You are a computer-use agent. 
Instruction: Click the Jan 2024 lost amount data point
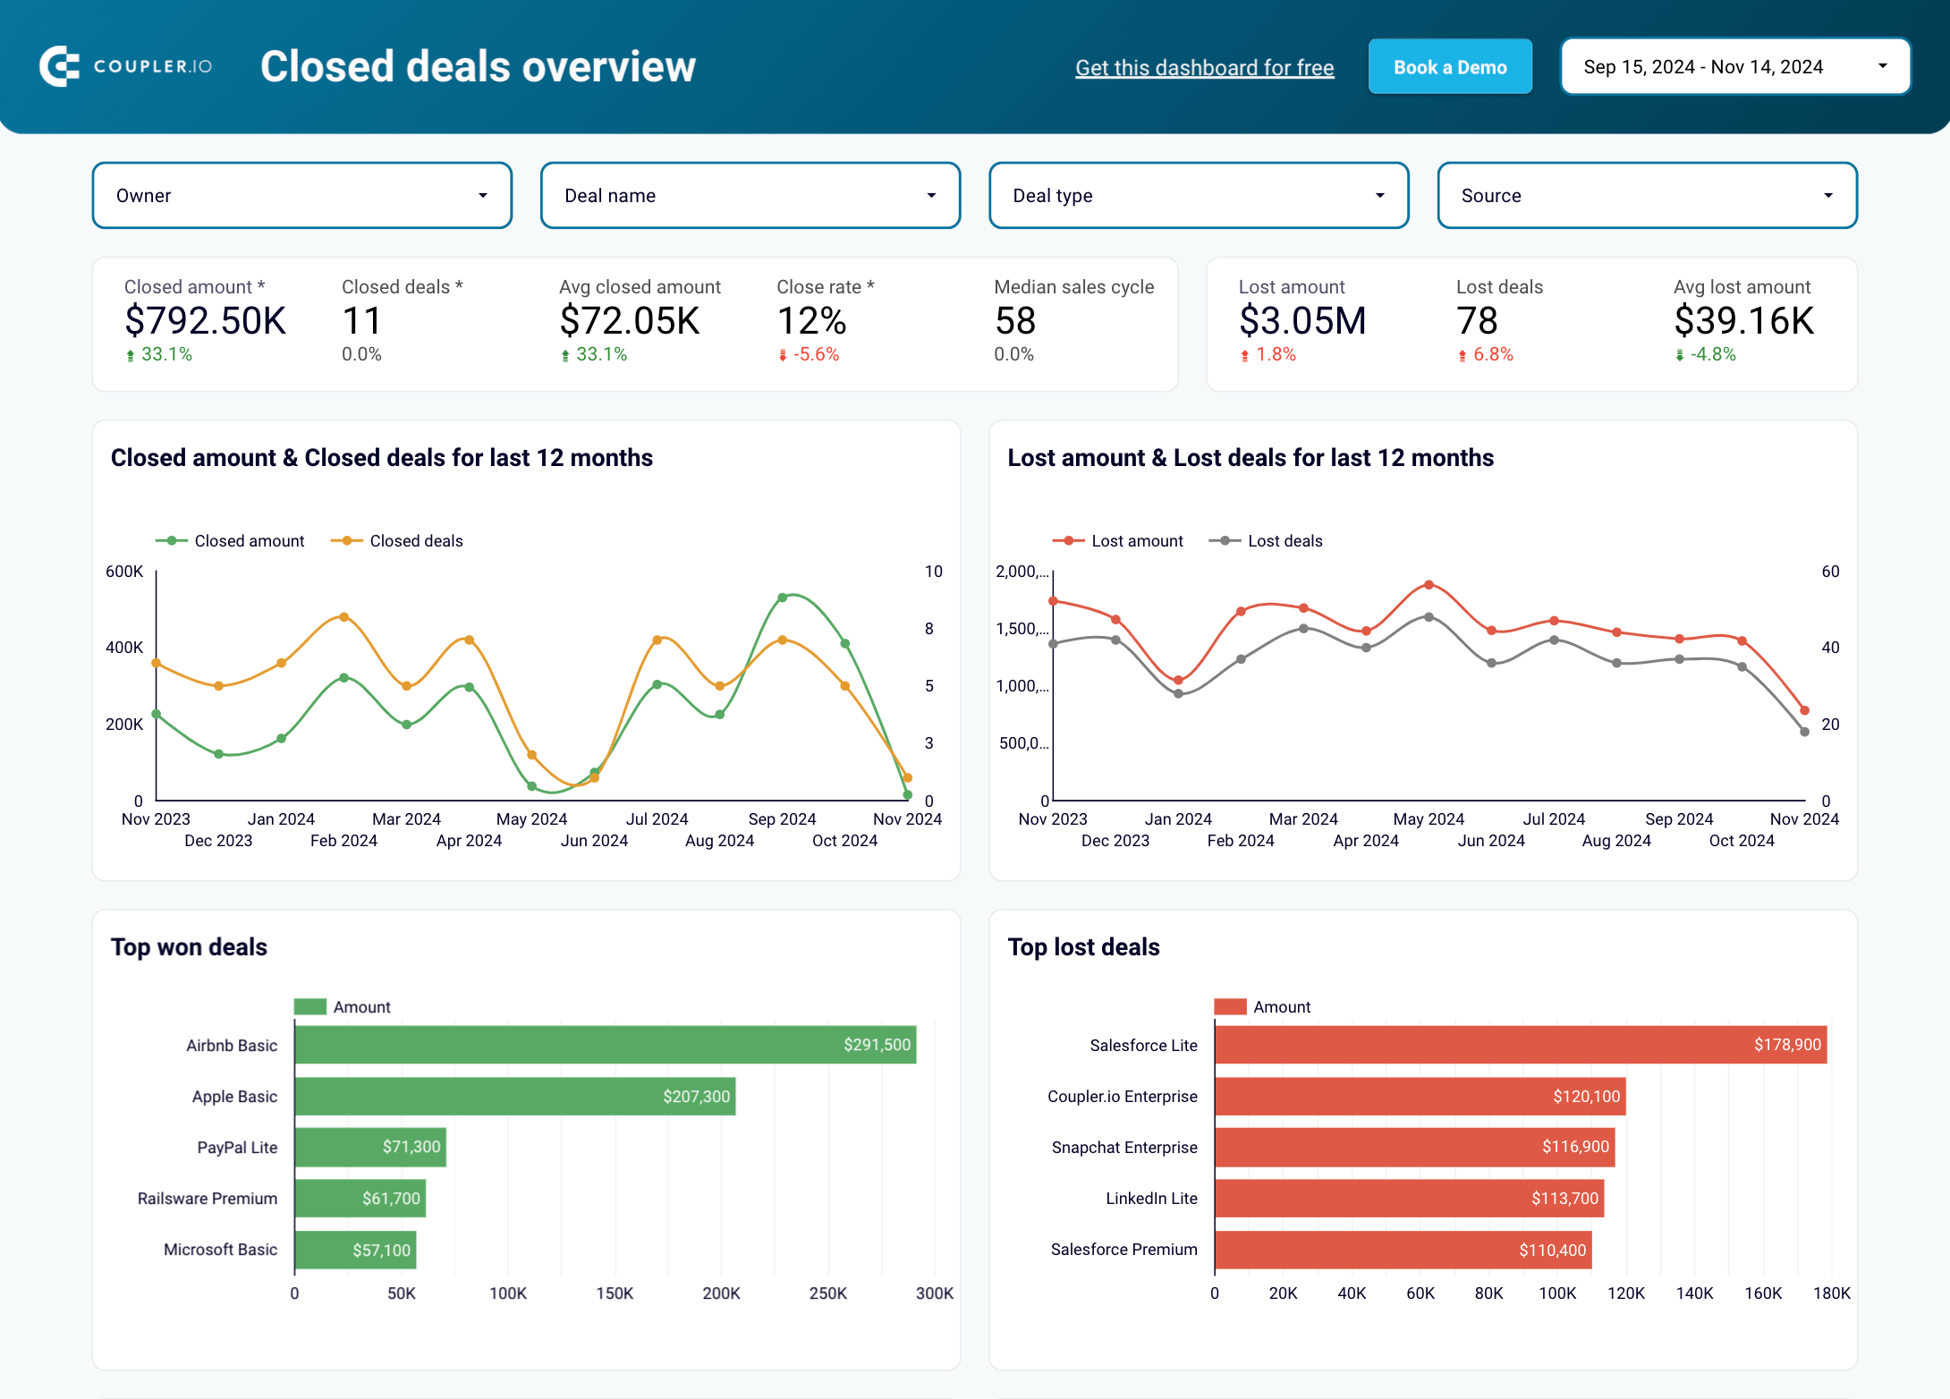1178,680
